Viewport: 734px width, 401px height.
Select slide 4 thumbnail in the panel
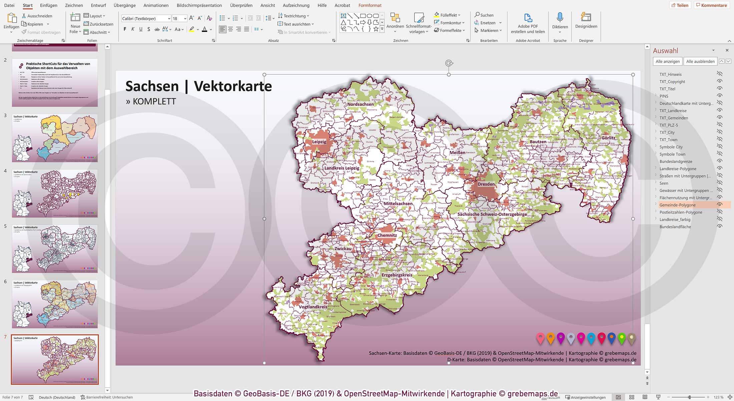(54, 193)
